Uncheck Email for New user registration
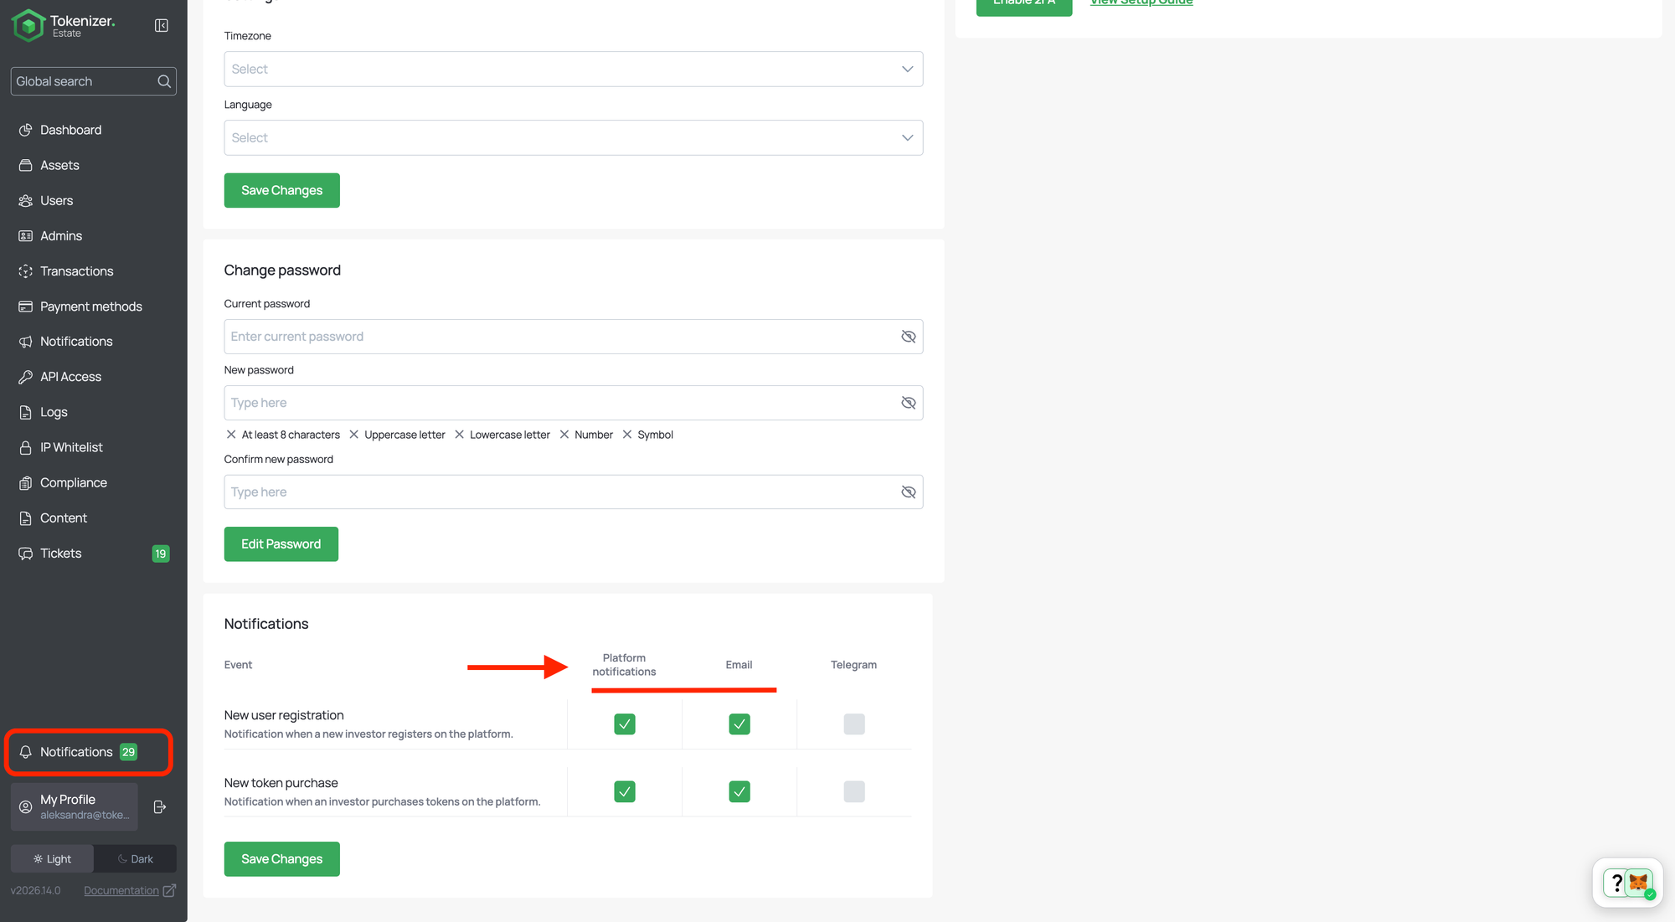The height and width of the screenshot is (922, 1675). [x=739, y=724]
